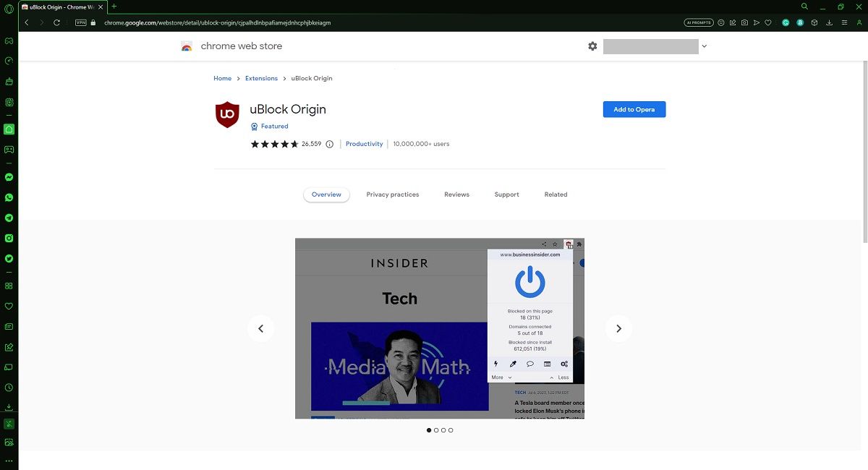This screenshot has height=470, width=868.
Task: Click the VPN badge in the address bar
Action: tap(80, 22)
